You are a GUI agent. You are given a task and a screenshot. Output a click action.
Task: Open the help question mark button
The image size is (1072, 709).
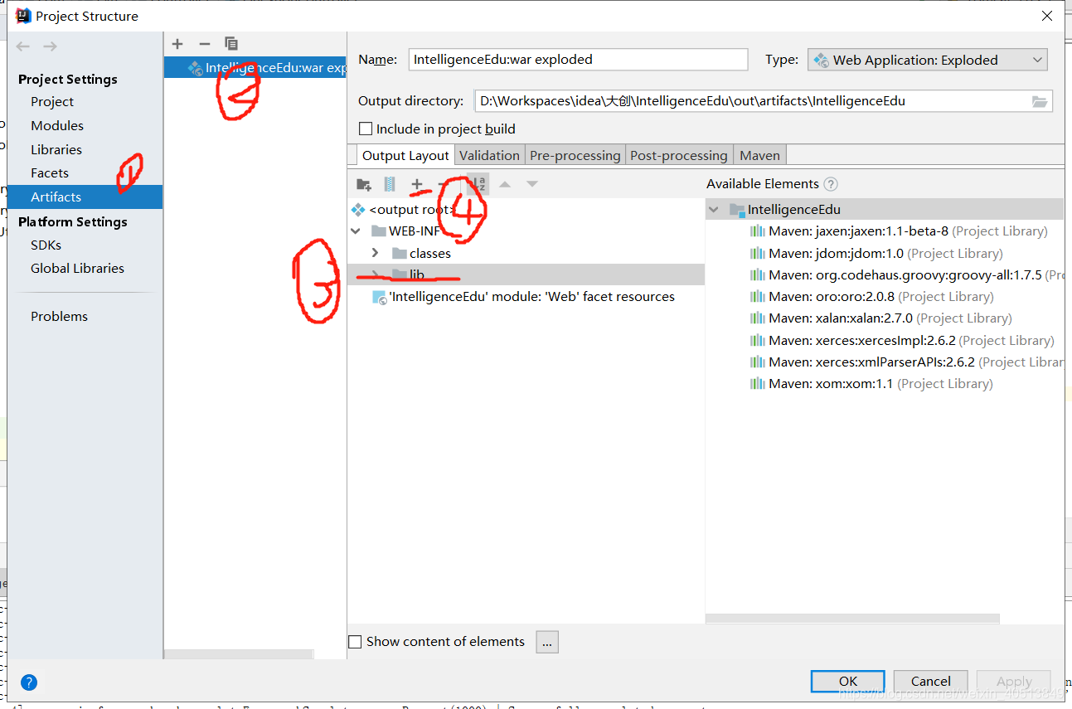click(29, 682)
